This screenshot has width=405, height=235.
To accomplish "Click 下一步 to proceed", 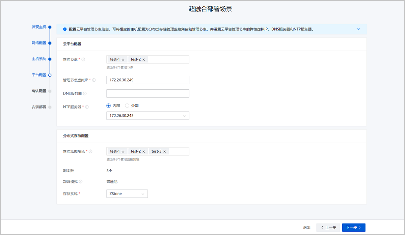I will pyautogui.click(x=353, y=228).
